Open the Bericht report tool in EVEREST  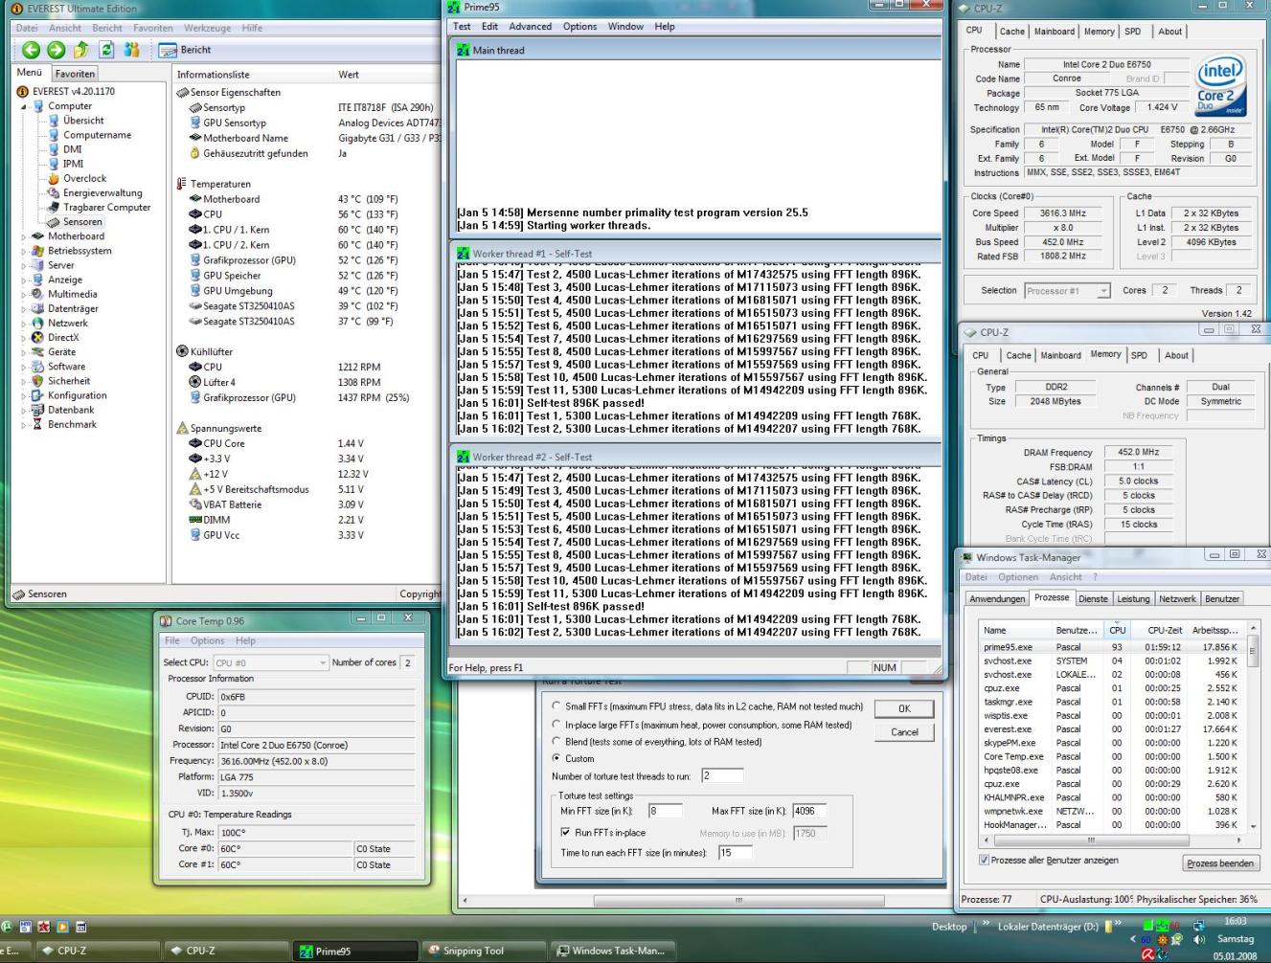click(185, 50)
